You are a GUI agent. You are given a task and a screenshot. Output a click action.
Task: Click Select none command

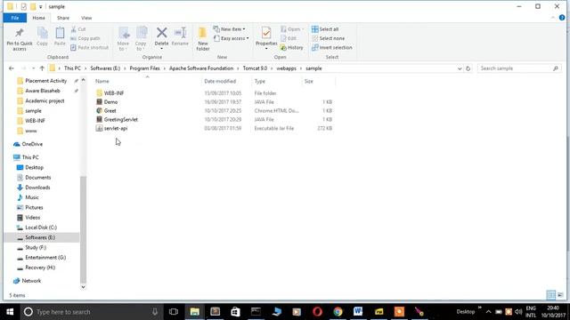(328, 38)
